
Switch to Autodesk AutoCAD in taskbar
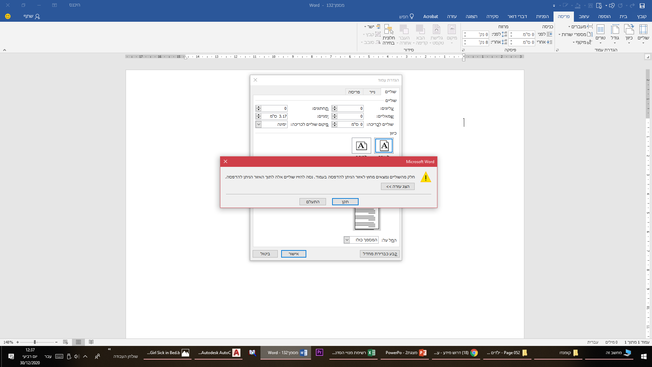pyautogui.click(x=218, y=353)
